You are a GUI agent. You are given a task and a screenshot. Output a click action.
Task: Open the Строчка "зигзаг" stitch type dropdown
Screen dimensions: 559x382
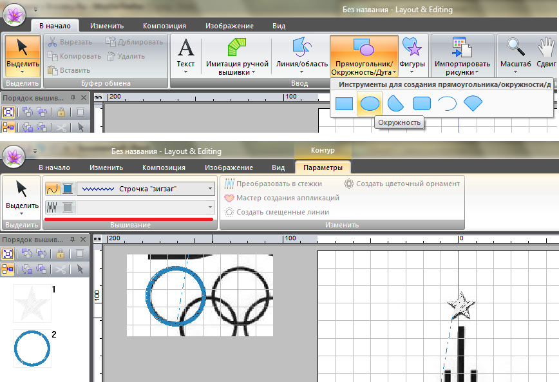click(146, 189)
